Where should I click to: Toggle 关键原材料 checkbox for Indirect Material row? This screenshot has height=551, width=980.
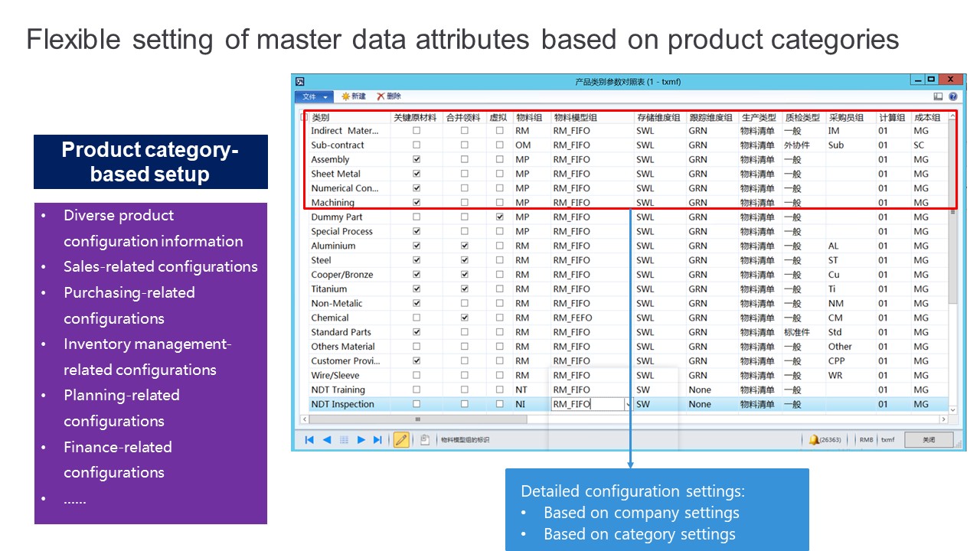pyautogui.click(x=416, y=131)
